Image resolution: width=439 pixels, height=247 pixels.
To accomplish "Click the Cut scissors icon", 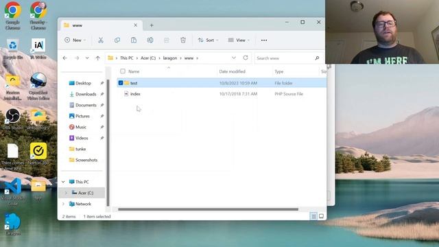I will (101, 40).
